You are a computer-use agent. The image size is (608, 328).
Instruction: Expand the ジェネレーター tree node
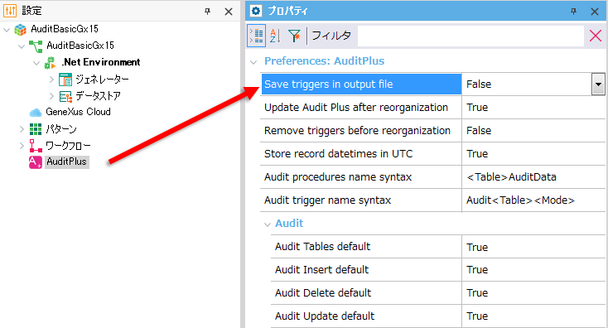[x=51, y=80]
